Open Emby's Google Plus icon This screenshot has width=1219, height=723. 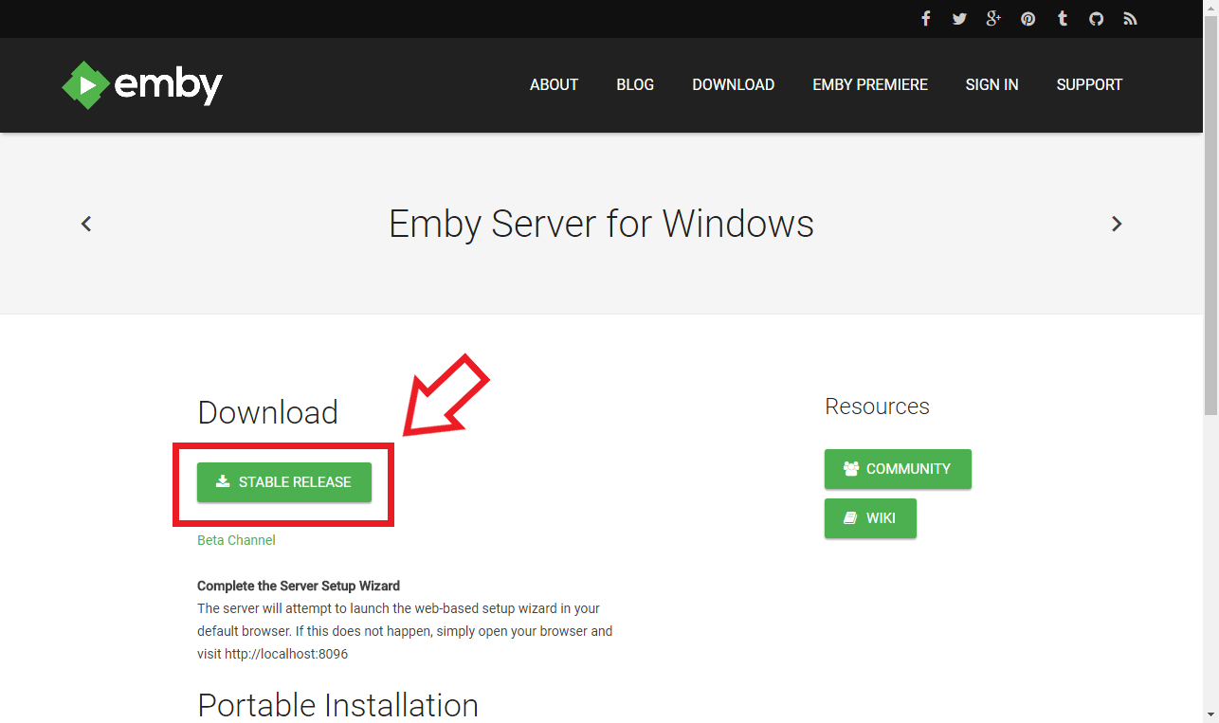click(993, 19)
